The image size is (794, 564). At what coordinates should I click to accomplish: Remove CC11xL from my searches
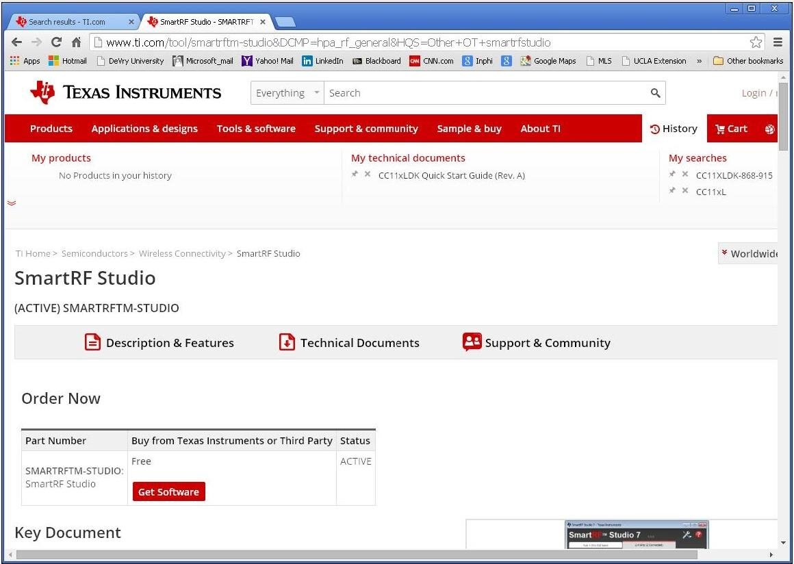point(685,191)
